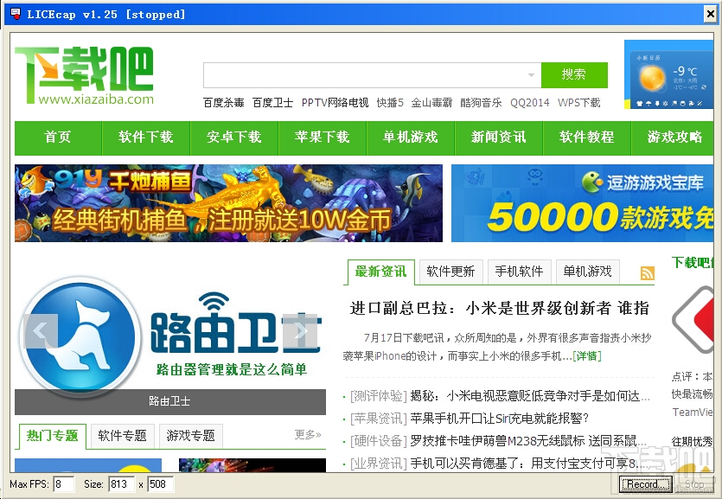Click the WPS下载 link
Viewport: 722px width, 499px height.
coord(578,103)
